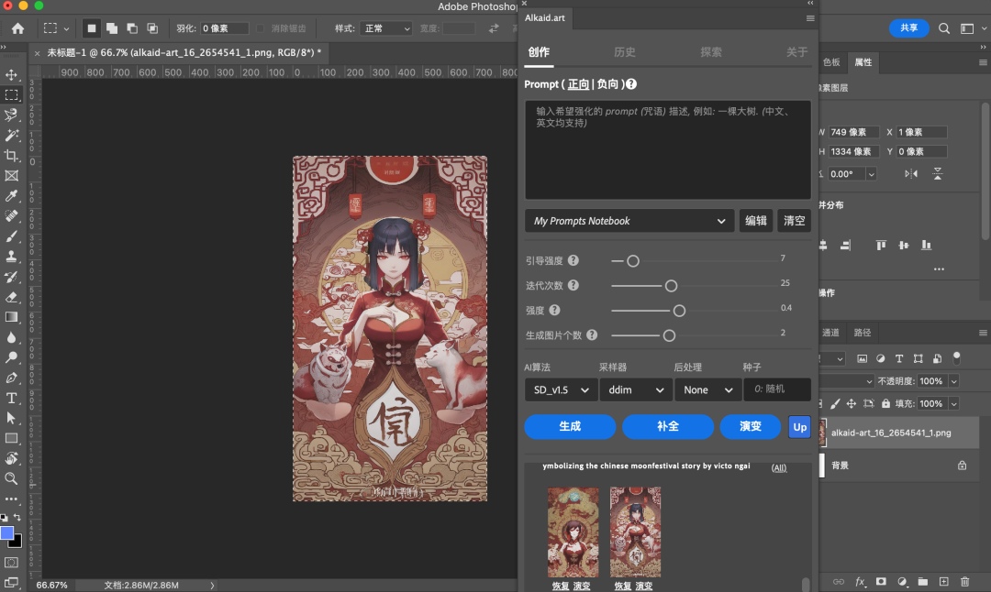Select the Eraser tool
This screenshot has width=991, height=592.
[11, 297]
